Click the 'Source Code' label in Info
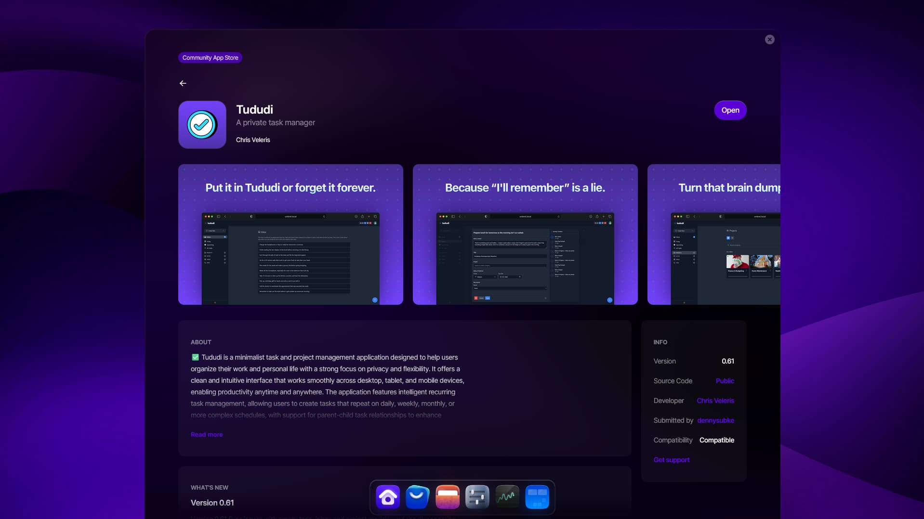Screen dimensions: 924x519 pyautogui.click(x=673, y=381)
